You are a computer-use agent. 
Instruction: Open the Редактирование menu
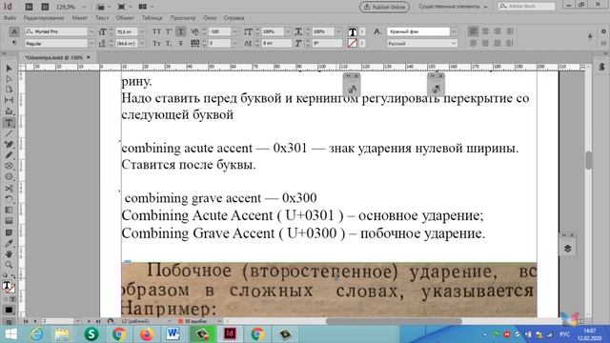pos(44,18)
